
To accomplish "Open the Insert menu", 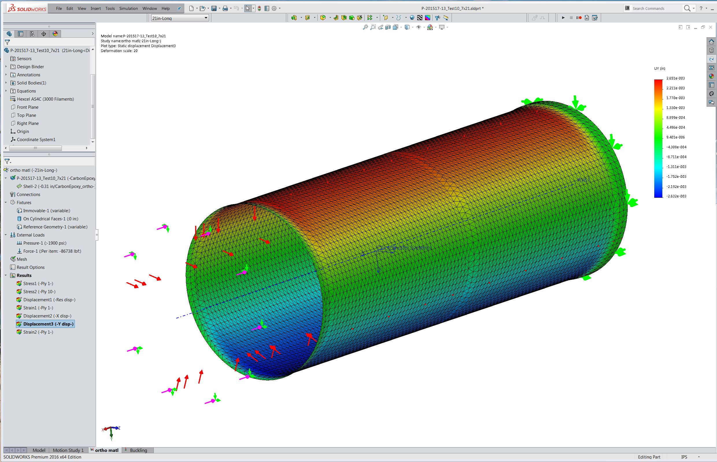I will [96, 8].
